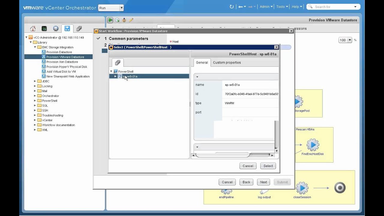Screen dimensions: 384x216
Task: Select Add Virtual Disk to VM workflow
Action: (x=61, y=71)
